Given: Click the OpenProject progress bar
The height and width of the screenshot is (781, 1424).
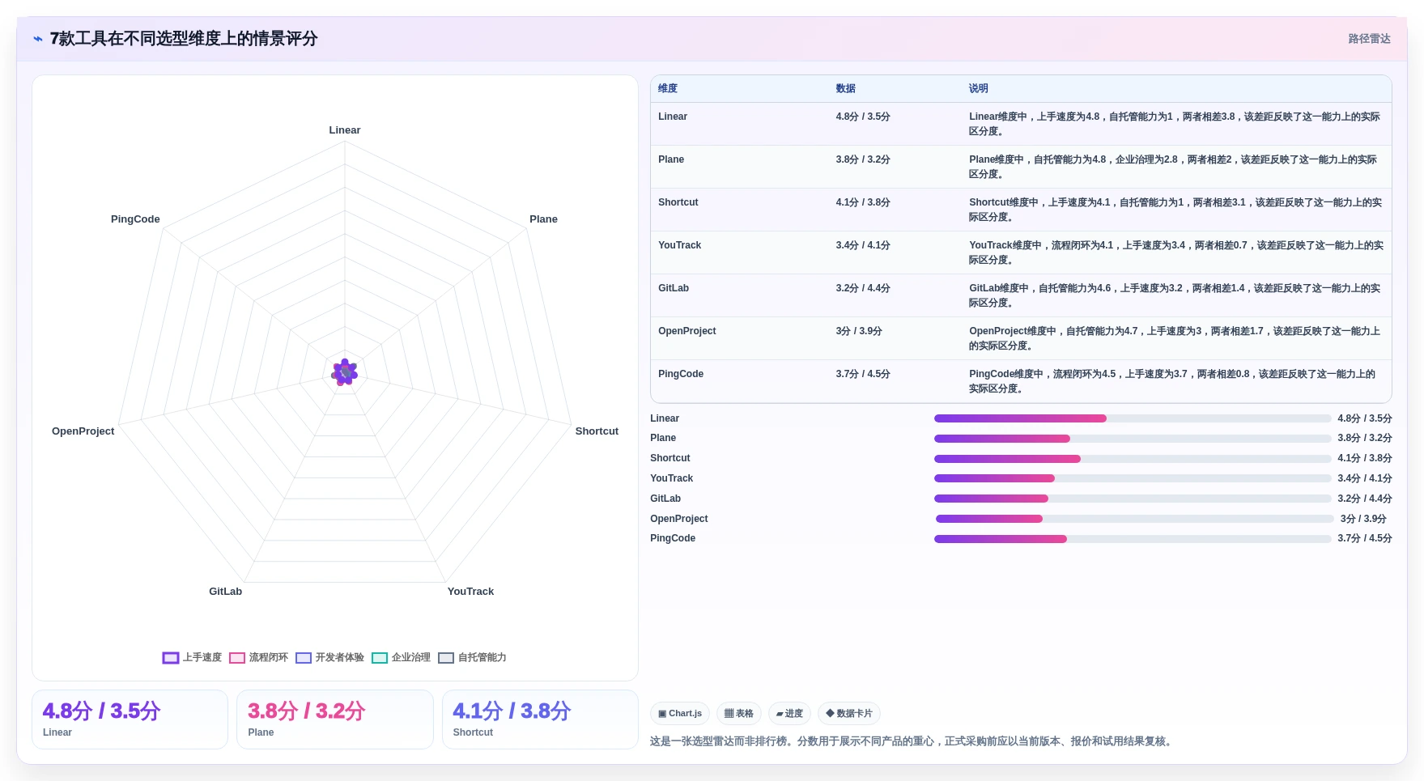Looking at the screenshot, I should 1134,519.
